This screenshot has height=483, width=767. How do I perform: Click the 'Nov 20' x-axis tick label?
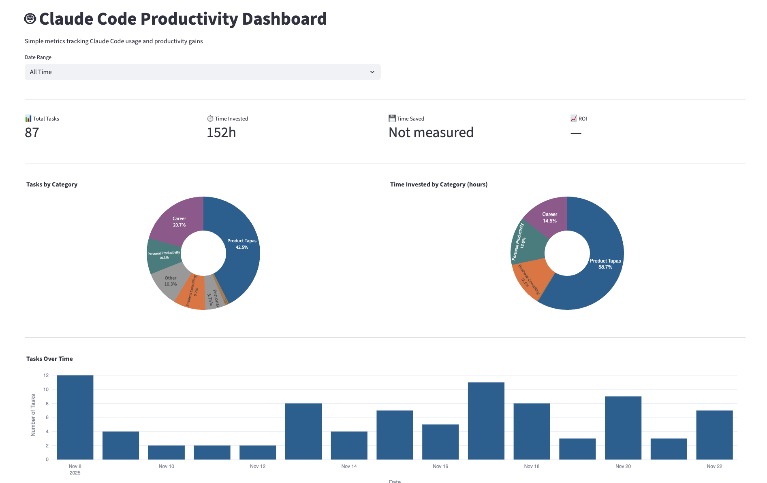(623, 466)
